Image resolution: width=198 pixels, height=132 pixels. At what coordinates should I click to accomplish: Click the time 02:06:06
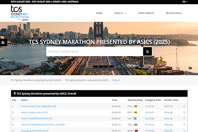click(x=116, y=106)
